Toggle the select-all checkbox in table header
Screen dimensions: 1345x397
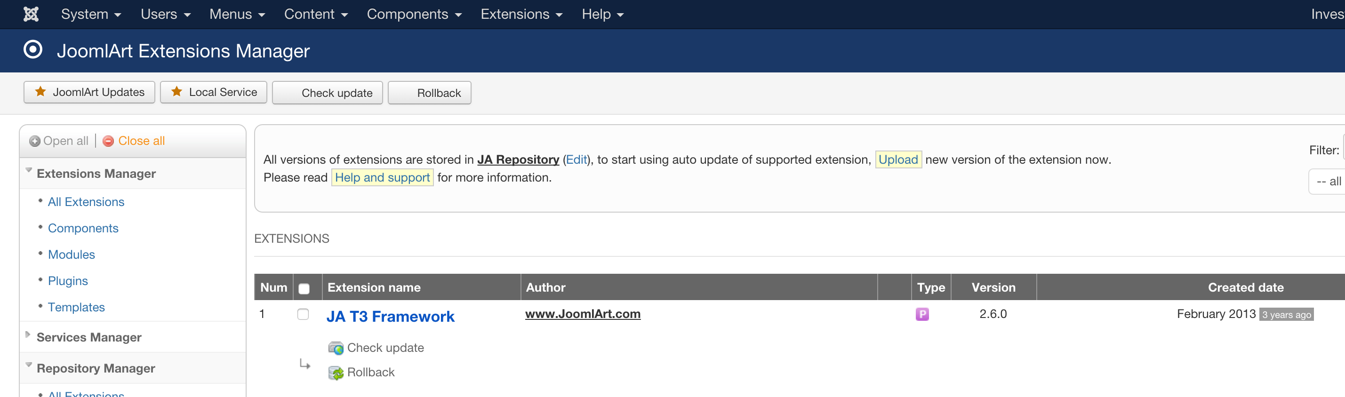click(x=304, y=288)
